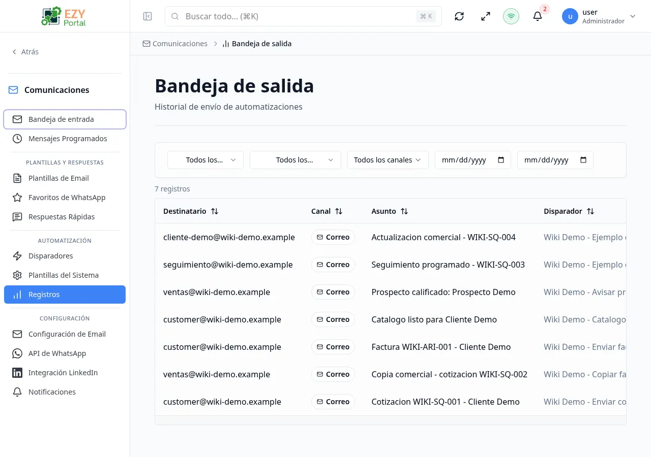This screenshot has height=457, width=651.
Task: Click 'Seguimiento programado - WIKI-SQ-003' subject
Action: pos(448,265)
